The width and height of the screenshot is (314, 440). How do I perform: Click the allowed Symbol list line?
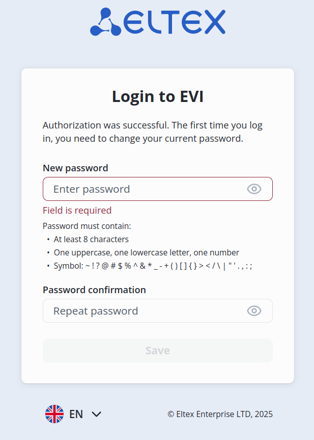[153, 266]
